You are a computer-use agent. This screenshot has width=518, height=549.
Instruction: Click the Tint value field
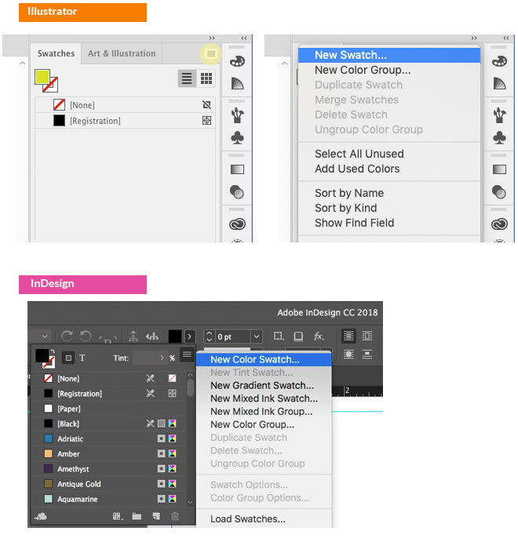point(145,358)
